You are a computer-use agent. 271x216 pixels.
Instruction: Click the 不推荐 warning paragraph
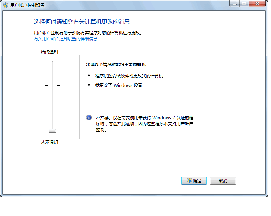(144, 124)
